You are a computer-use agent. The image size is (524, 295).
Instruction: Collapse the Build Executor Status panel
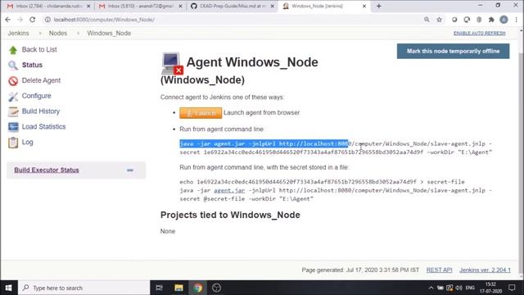click(x=130, y=170)
